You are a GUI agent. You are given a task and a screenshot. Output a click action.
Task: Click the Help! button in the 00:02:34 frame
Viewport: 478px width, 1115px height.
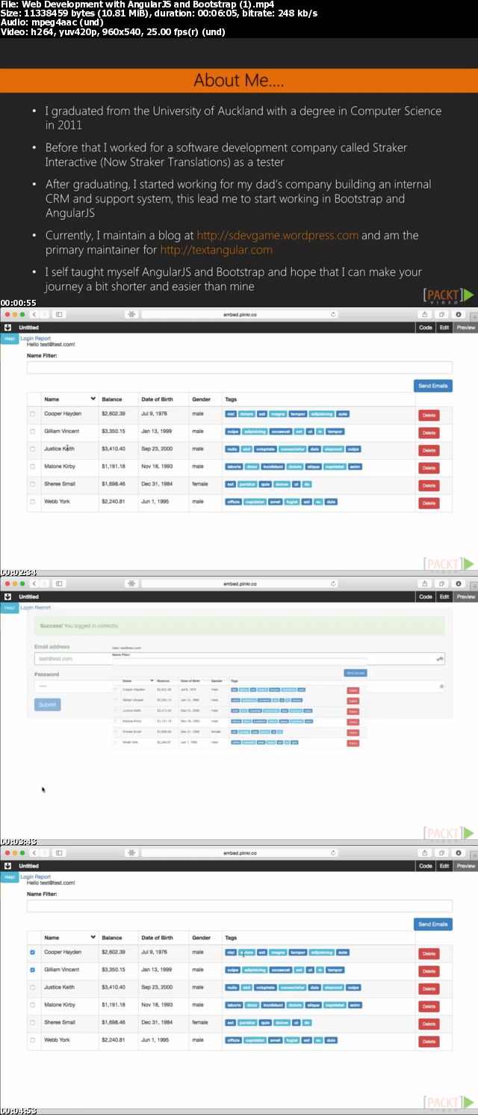coord(9,339)
